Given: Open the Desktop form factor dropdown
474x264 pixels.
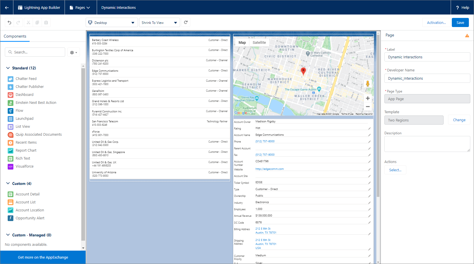Looking at the screenshot, I should coord(112,22).
